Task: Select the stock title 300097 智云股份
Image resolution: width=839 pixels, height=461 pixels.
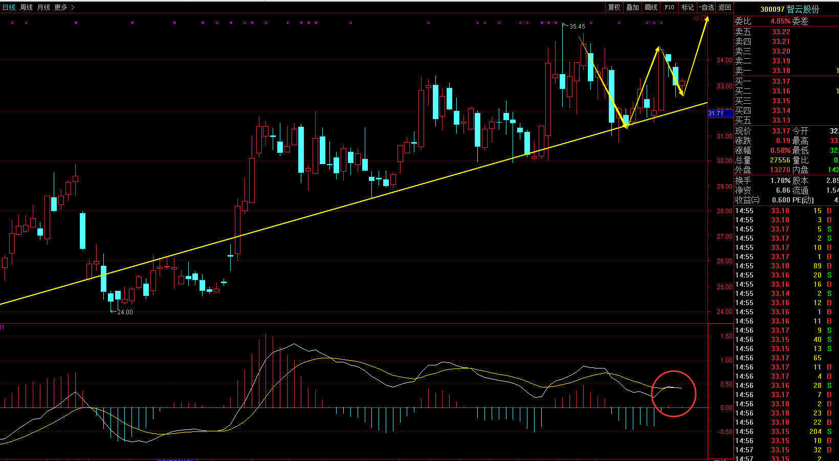Action: click(789, 9)
